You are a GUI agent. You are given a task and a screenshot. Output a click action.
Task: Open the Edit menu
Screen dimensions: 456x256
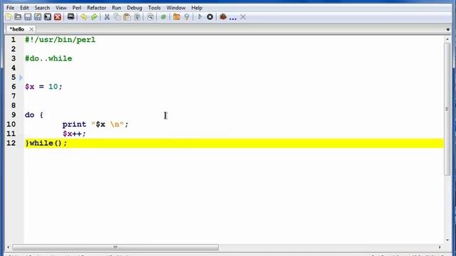(24, 8)
